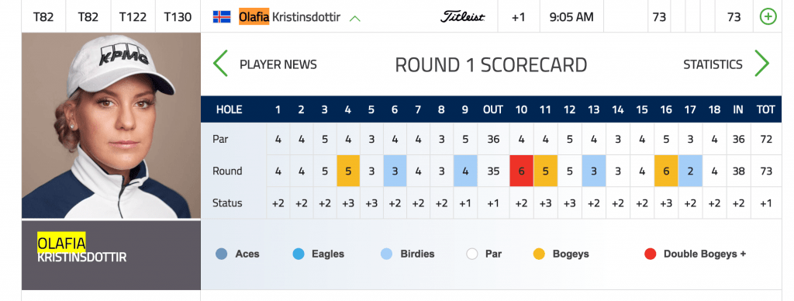Screen dimensions: 794x301
Task: Open the Statistics section
Action: point(713,65)
